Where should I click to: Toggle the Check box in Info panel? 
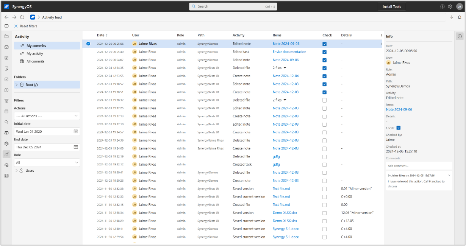point(398,128)
